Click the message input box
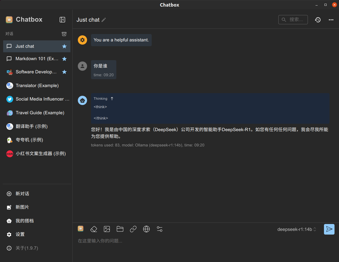 (206, 241)
